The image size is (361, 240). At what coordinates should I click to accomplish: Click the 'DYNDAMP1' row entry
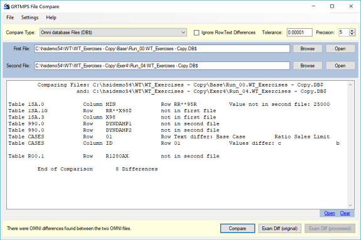(119, 123)
